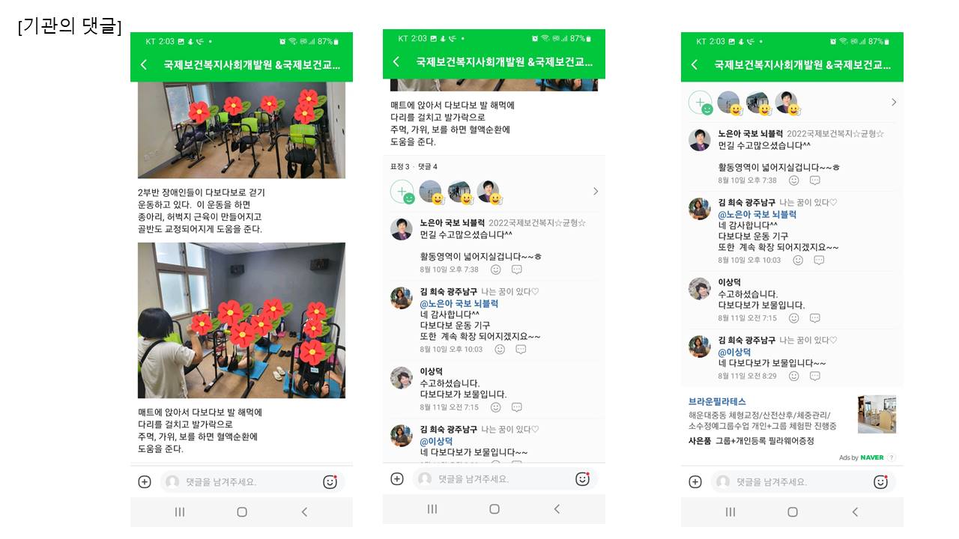
Task: Tap @노은아 국보 뇌블럭 mention in right phone
Action: [x=757, y=214]
